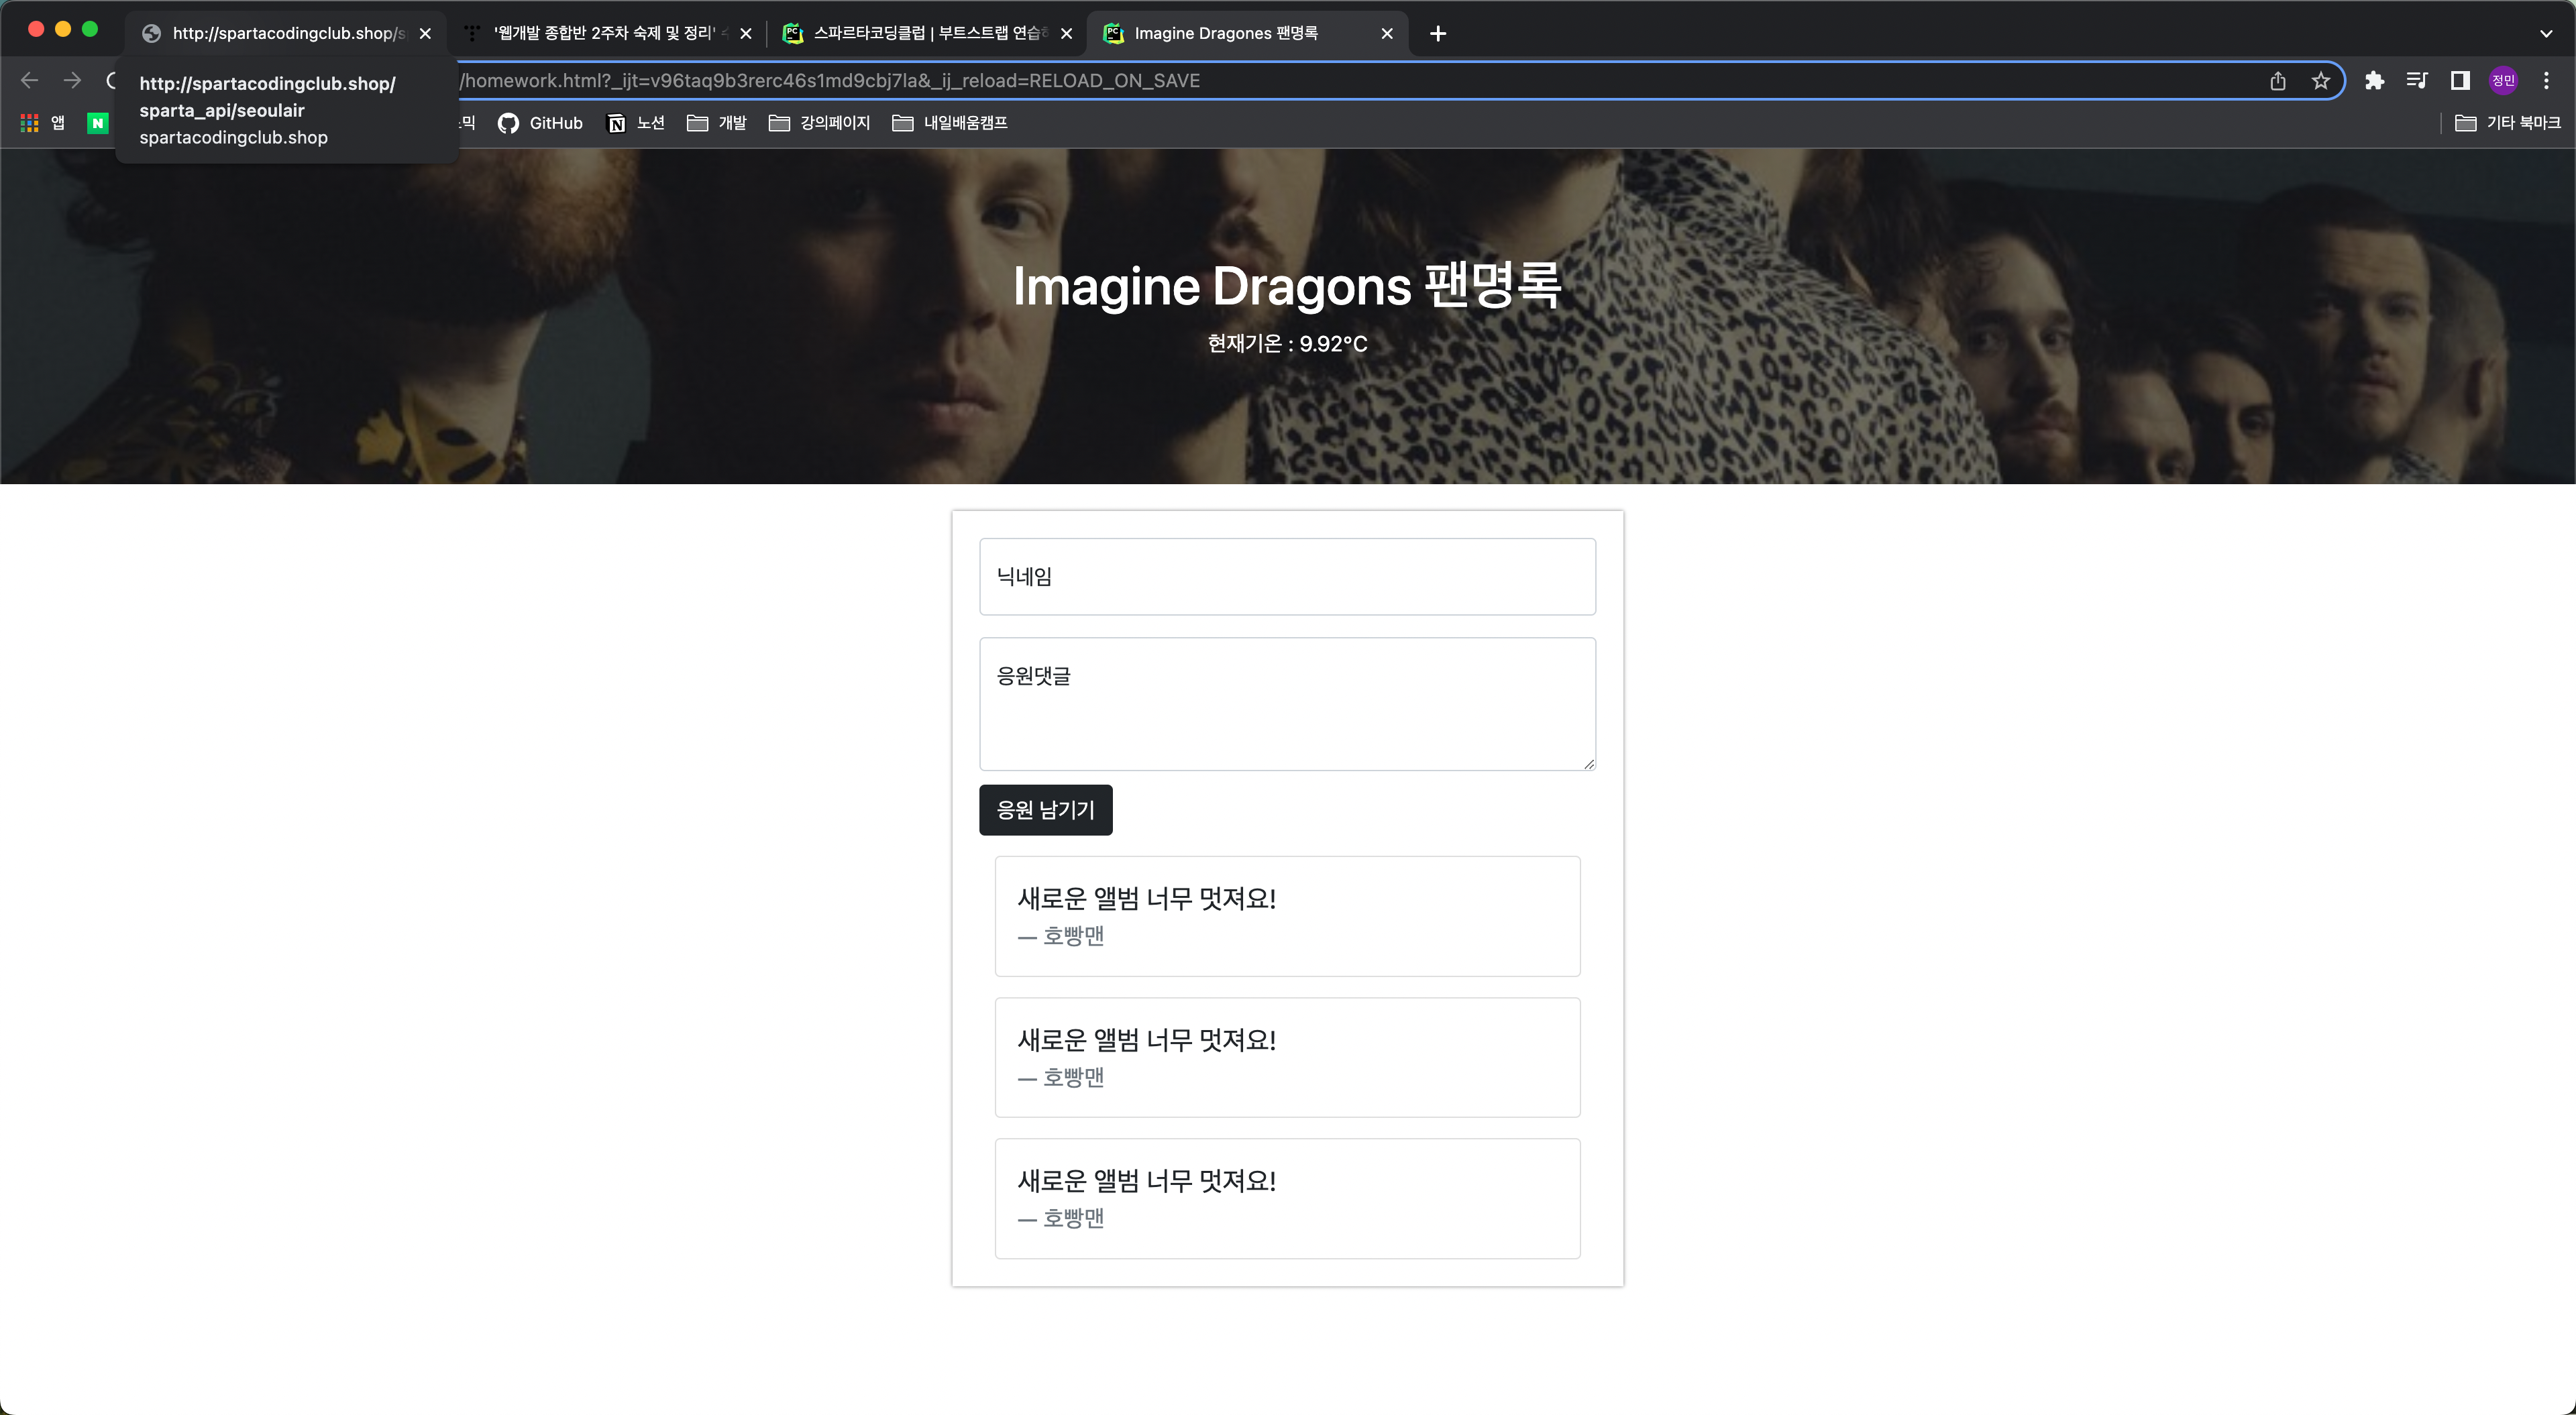The image size is (2576, 1415).
Task: Click the third 새로운 앨범 너무 멋져요! comment card
Action: click(x=1287, y=1198)
